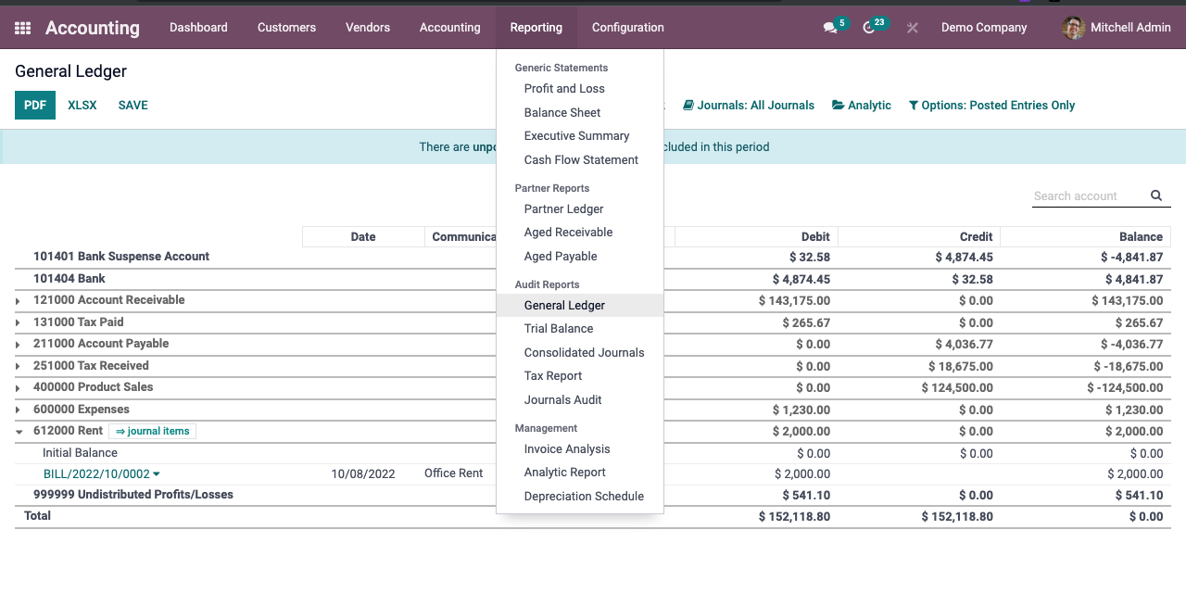
Task: Click the debug tools cross icon
Action: pyautogui.click(x=913, y=28)
